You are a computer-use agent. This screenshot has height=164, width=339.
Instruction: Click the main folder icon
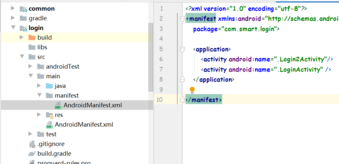click(41, 76)
